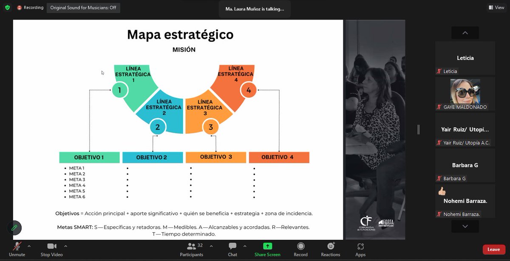This screenshot has height=261, width=510.
Task: Click the blue OBJETIVO 2 box
Action: [x=152, y=157]
